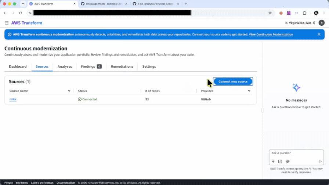Image resolution: width=329 pixels, height=185 pixels.
Task: Click the 33 repos count cell
Action: 147,99
